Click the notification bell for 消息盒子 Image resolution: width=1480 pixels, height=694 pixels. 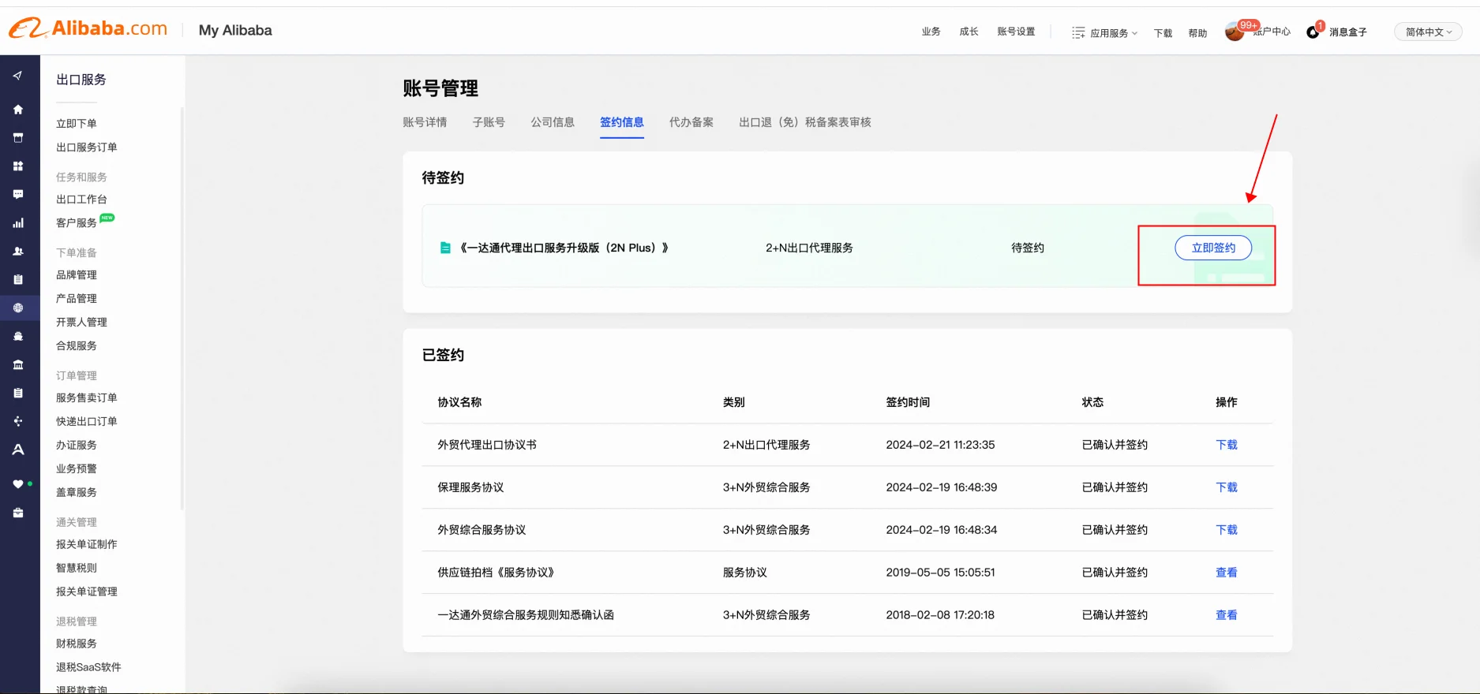(1313, 32)
